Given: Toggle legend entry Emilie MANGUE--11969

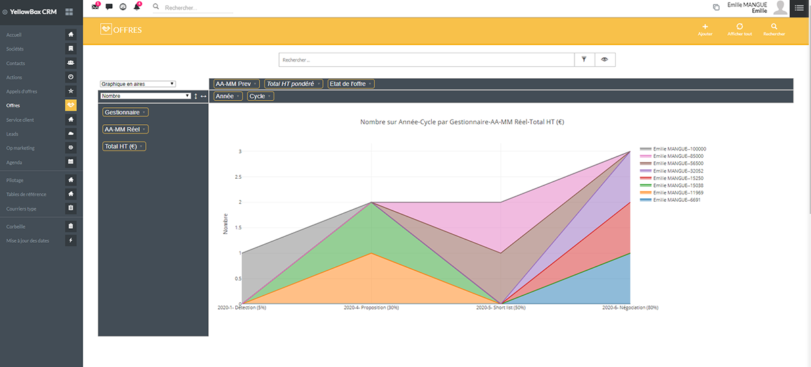Looking at the screenshot, I should point(672,193).
